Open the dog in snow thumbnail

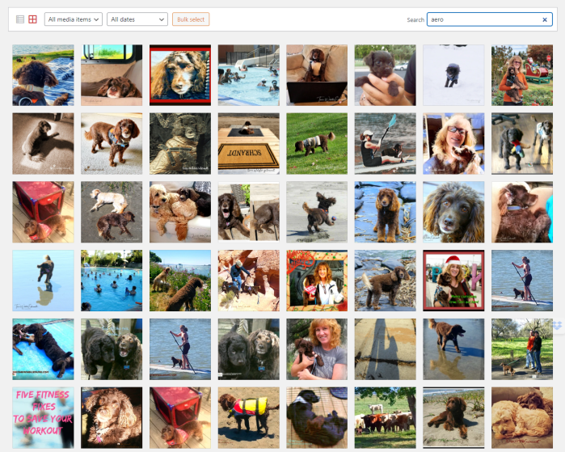coord(453,75)
